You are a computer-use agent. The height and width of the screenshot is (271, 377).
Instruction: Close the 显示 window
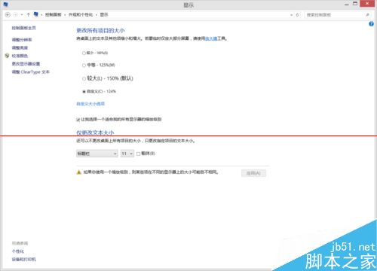click(368, 4)
